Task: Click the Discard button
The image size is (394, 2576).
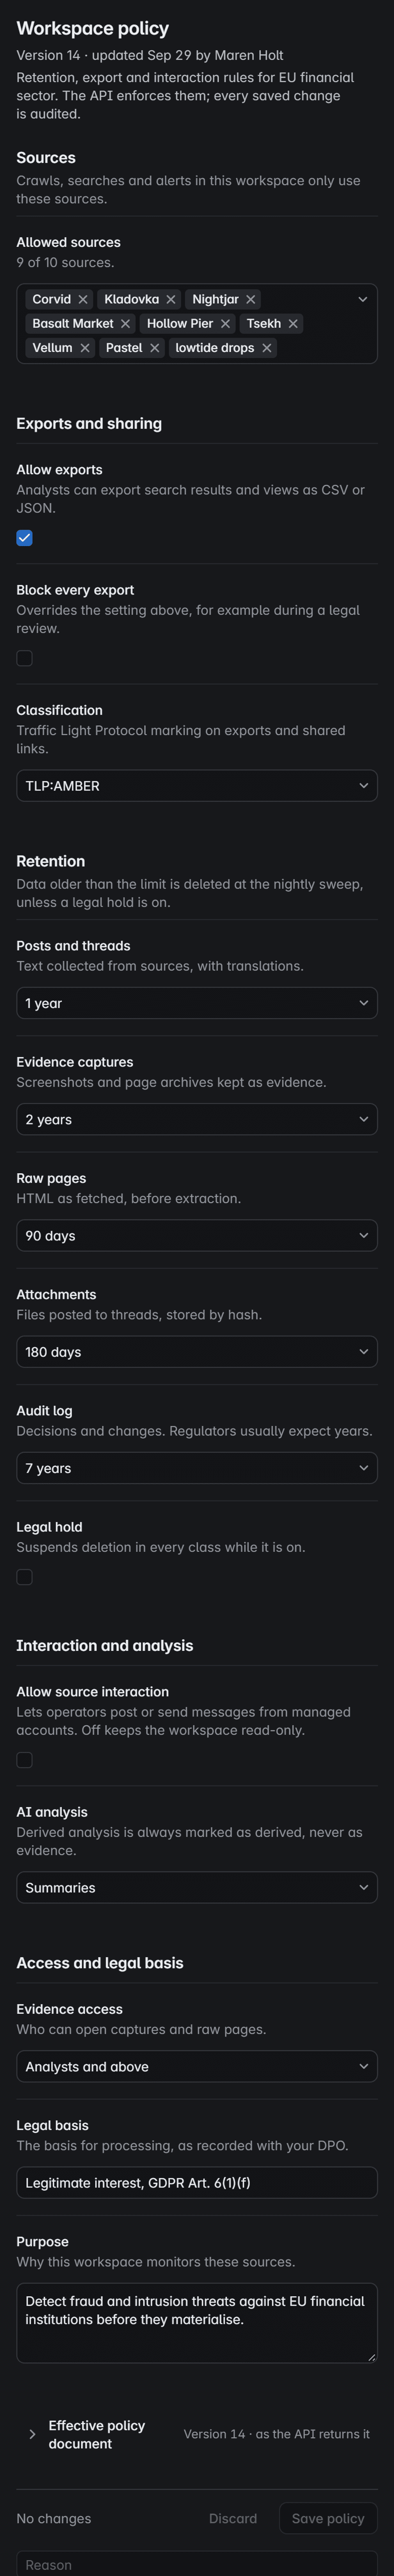Action: 233,2518
